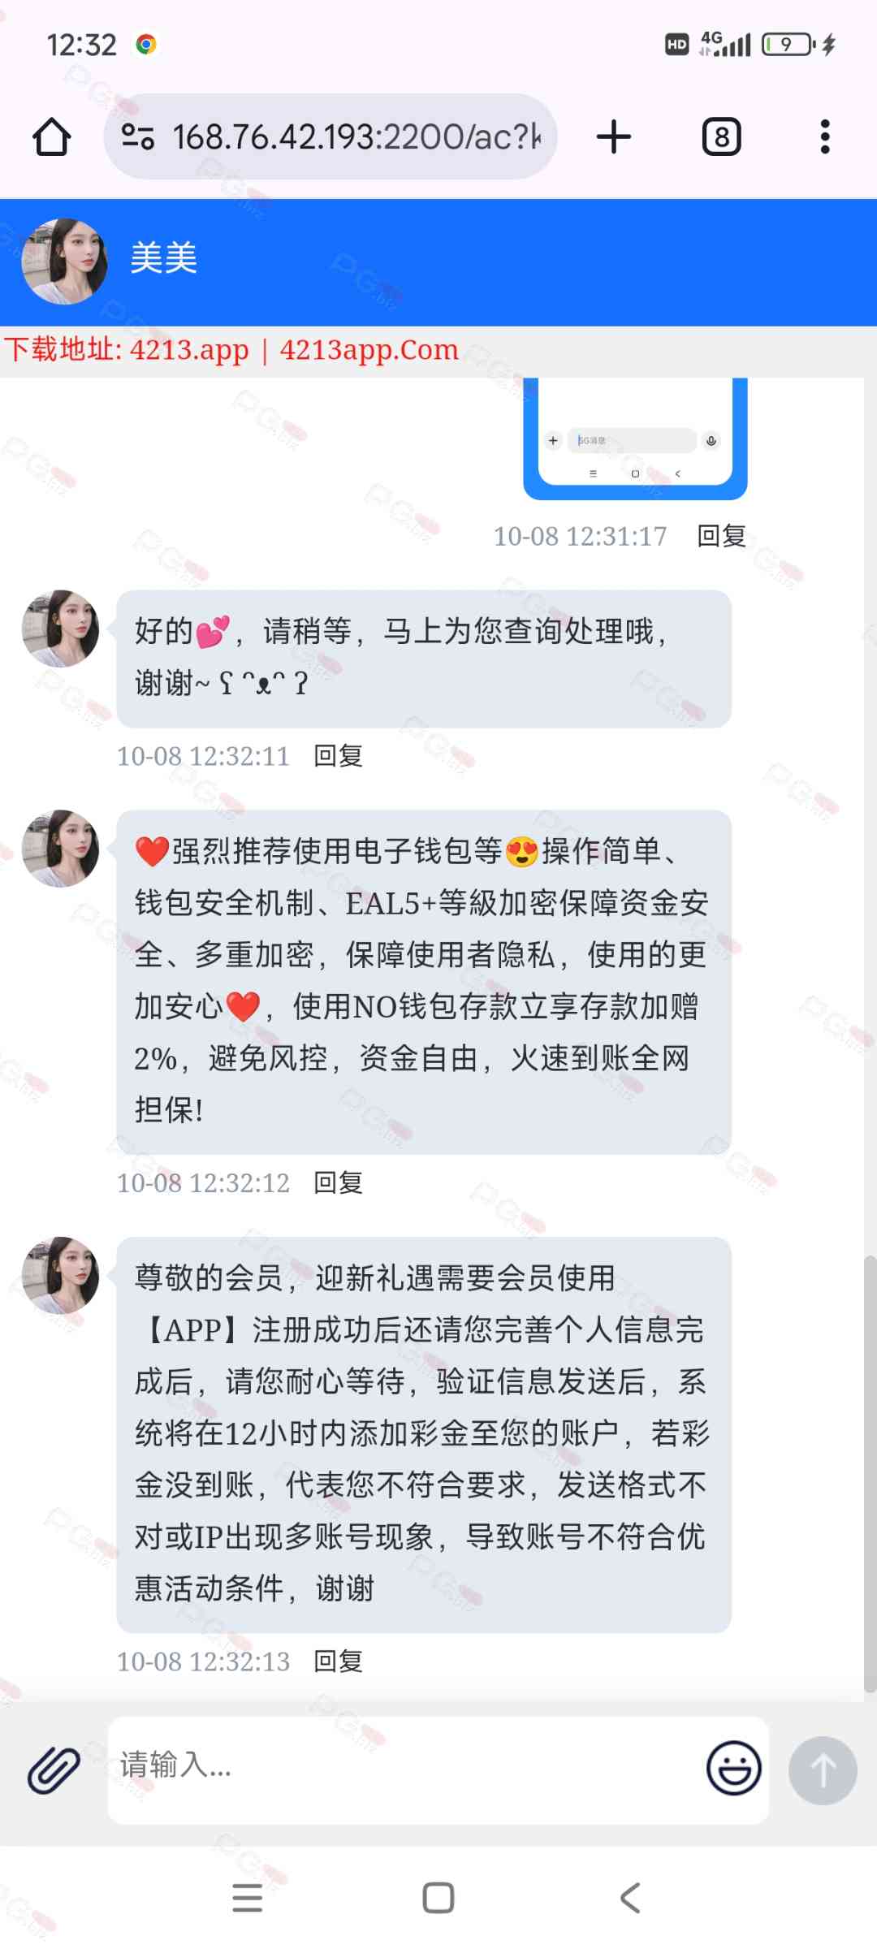Open the emoji picker smiley icon
The width and height of the screenshot is (877, 1949).
coord(733,1768)
